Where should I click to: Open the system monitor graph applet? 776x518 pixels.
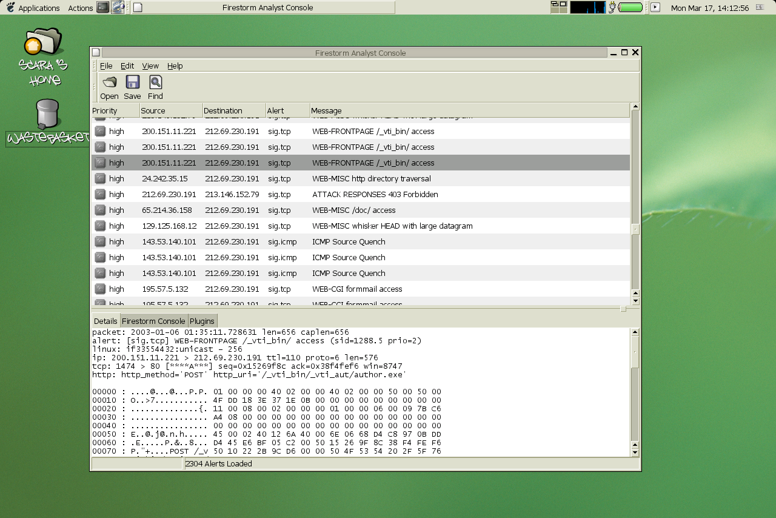(587, 7)
